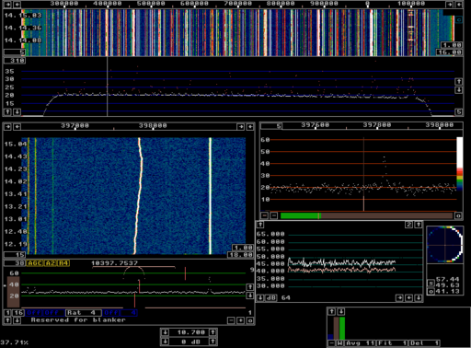471x348 pixels.
Task: Toggle the A2 mode button
Action: tap(51, 263)
